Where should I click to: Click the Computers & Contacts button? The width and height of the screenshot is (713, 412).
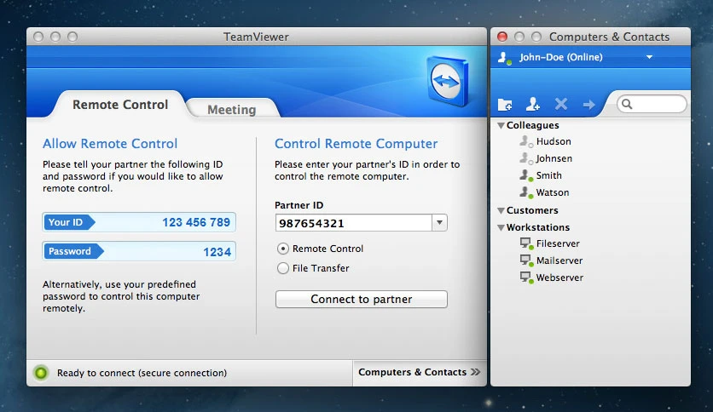click(420, 373)
